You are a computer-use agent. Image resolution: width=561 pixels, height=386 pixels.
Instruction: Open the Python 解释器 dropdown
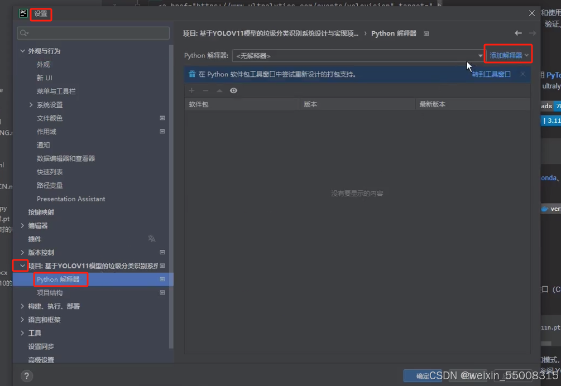pyautogui.click(x=358, y=56)
